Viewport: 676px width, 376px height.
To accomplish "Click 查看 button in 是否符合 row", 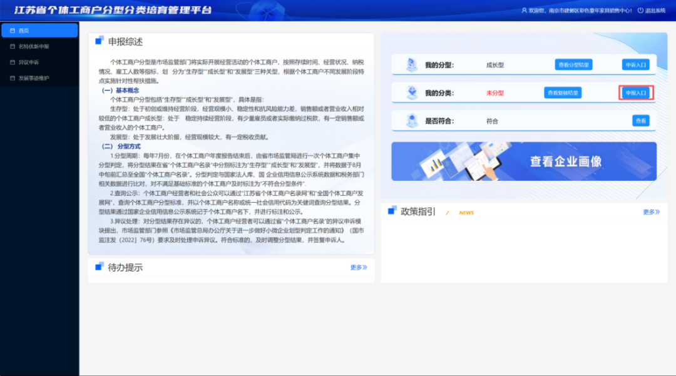I will (x=640, y=121).
